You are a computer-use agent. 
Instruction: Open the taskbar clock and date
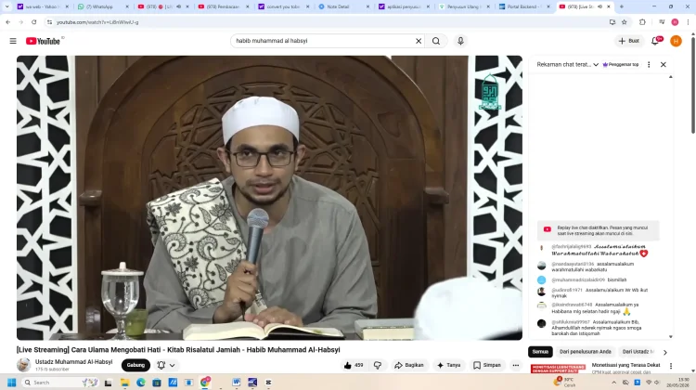(677, 383)
